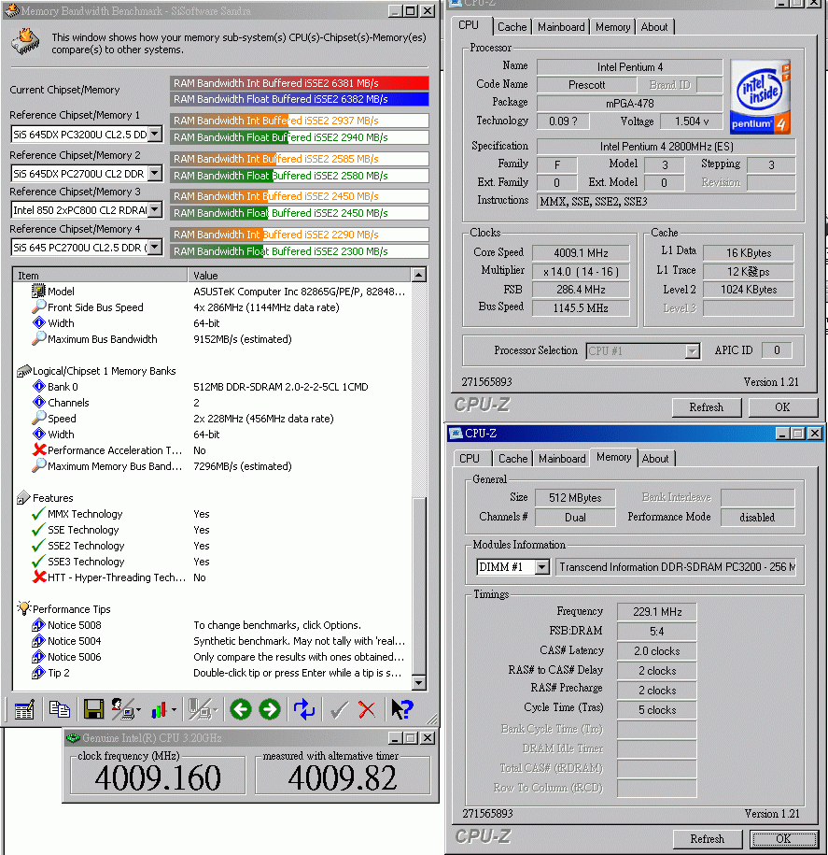
Task: Click the Core Speed 4009.1 MHz field
Action: click(581, 253)
